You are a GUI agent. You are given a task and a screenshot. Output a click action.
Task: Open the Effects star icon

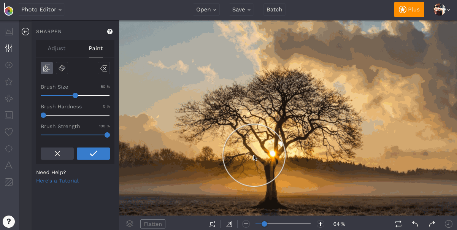9,82
